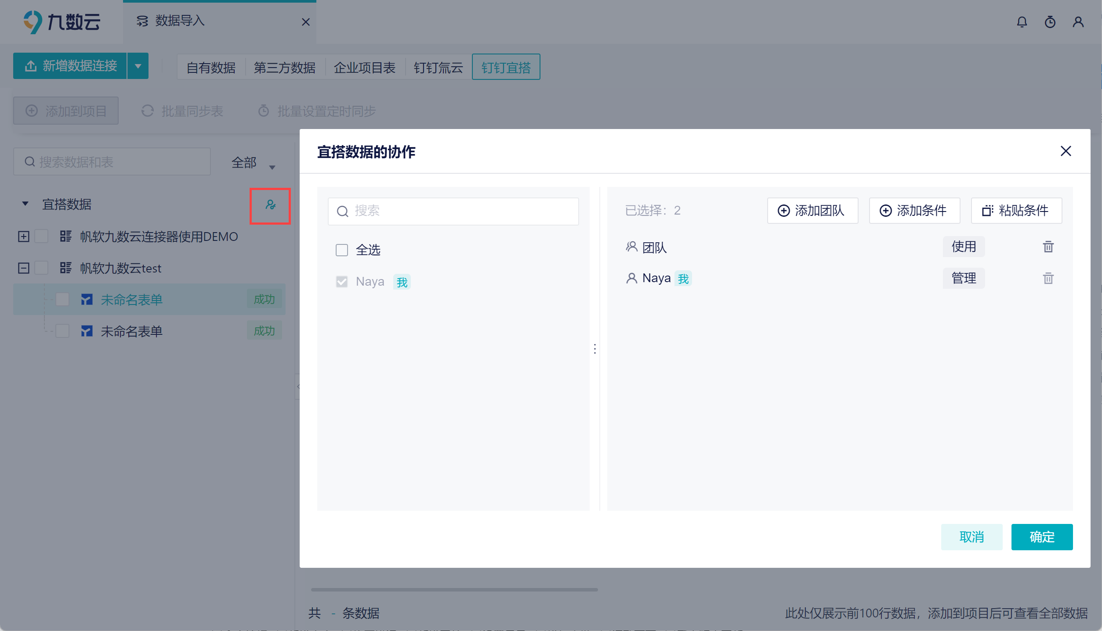Delete the Naya row with trash icon
The height and width of the screenshot is (631, 1102).
(1048, 279)
